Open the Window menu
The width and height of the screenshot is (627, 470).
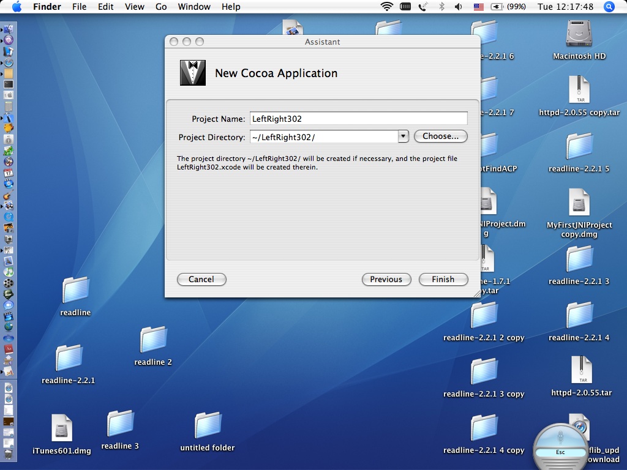(194, 7)
